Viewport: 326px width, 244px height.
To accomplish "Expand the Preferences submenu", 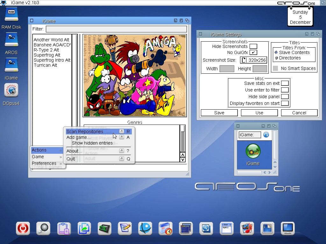I will click(47, 163).
